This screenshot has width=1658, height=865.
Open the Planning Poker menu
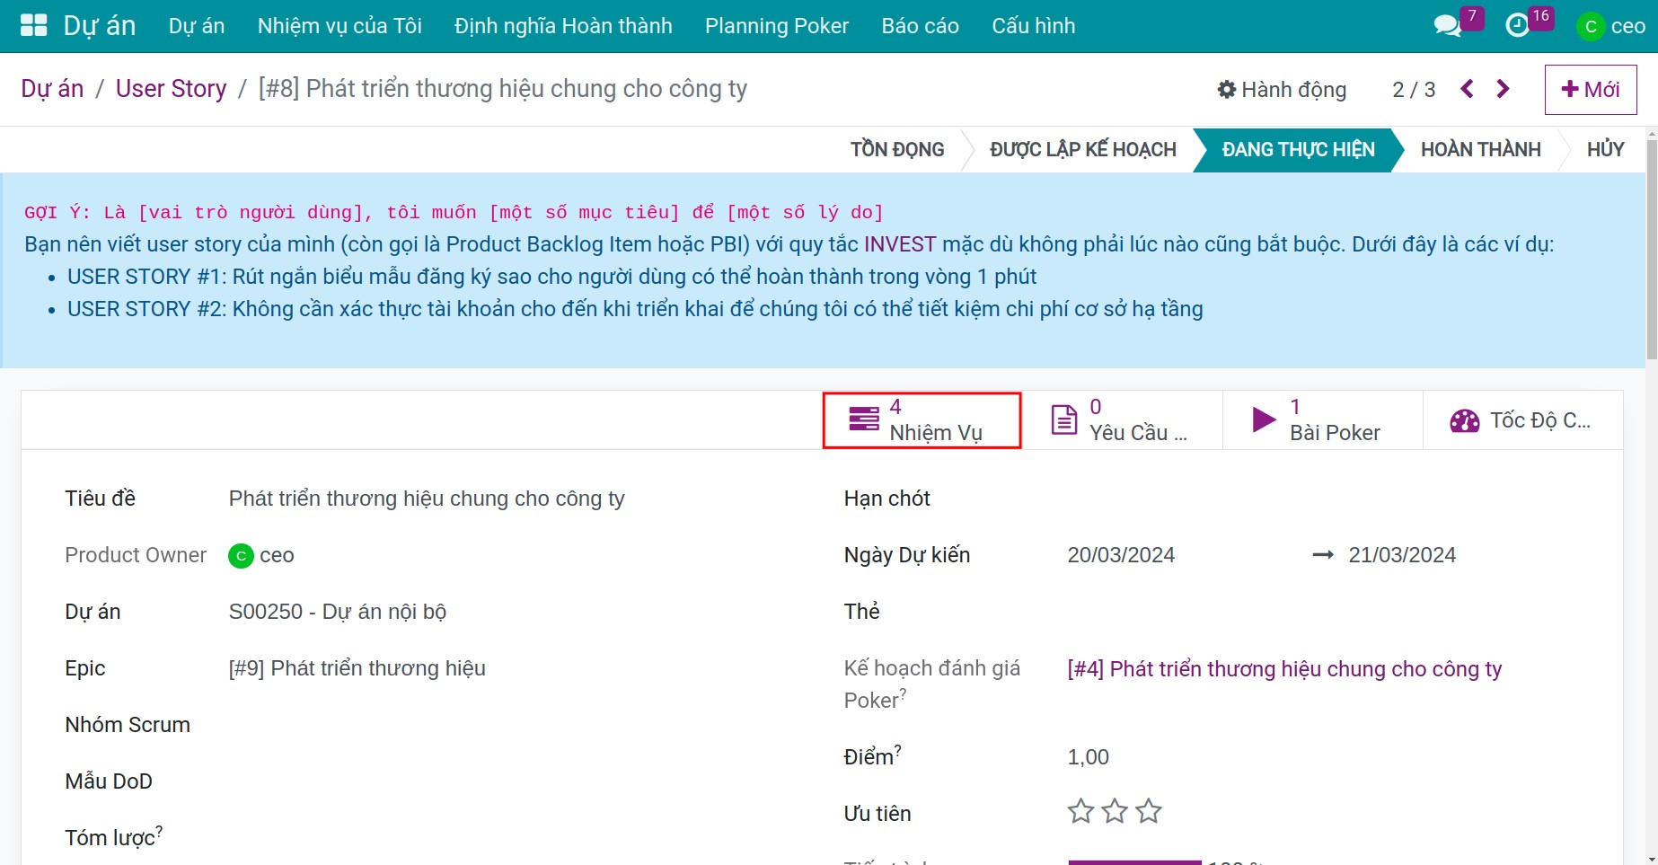777,26
